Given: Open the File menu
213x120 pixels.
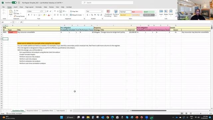Looking at the screenshot, I should coord(3,7).
